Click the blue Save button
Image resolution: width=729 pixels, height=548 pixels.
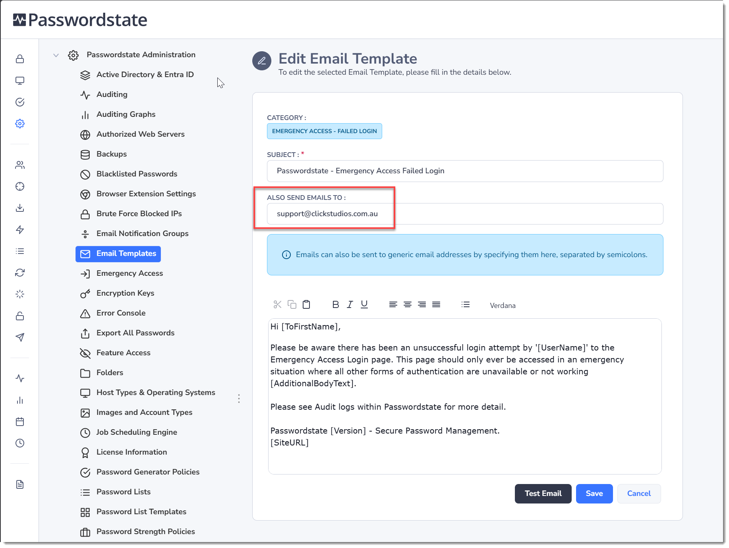[x=594, y=494]
